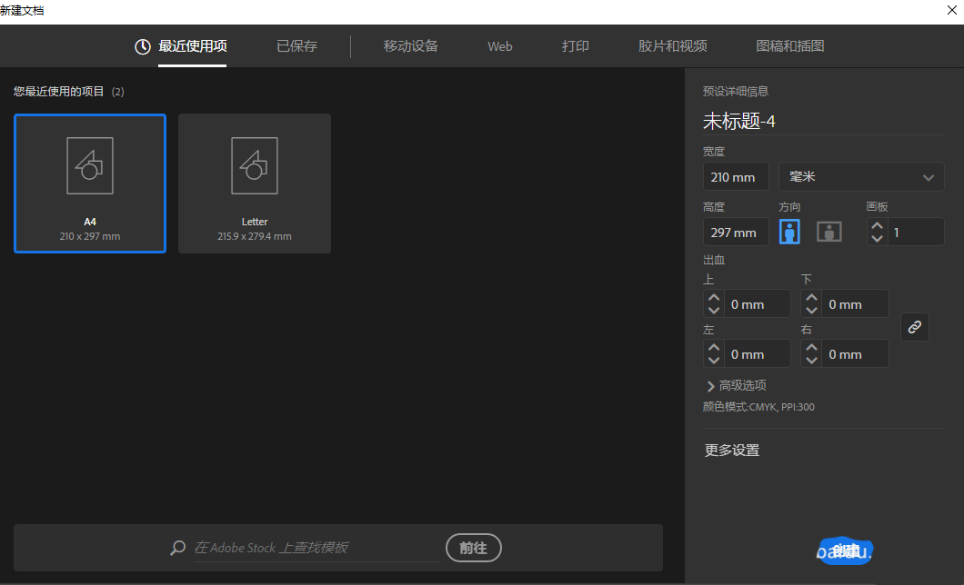Decrease bottom bleed value
The height and width of the screenshot is (585, 964).
point(811,311)
